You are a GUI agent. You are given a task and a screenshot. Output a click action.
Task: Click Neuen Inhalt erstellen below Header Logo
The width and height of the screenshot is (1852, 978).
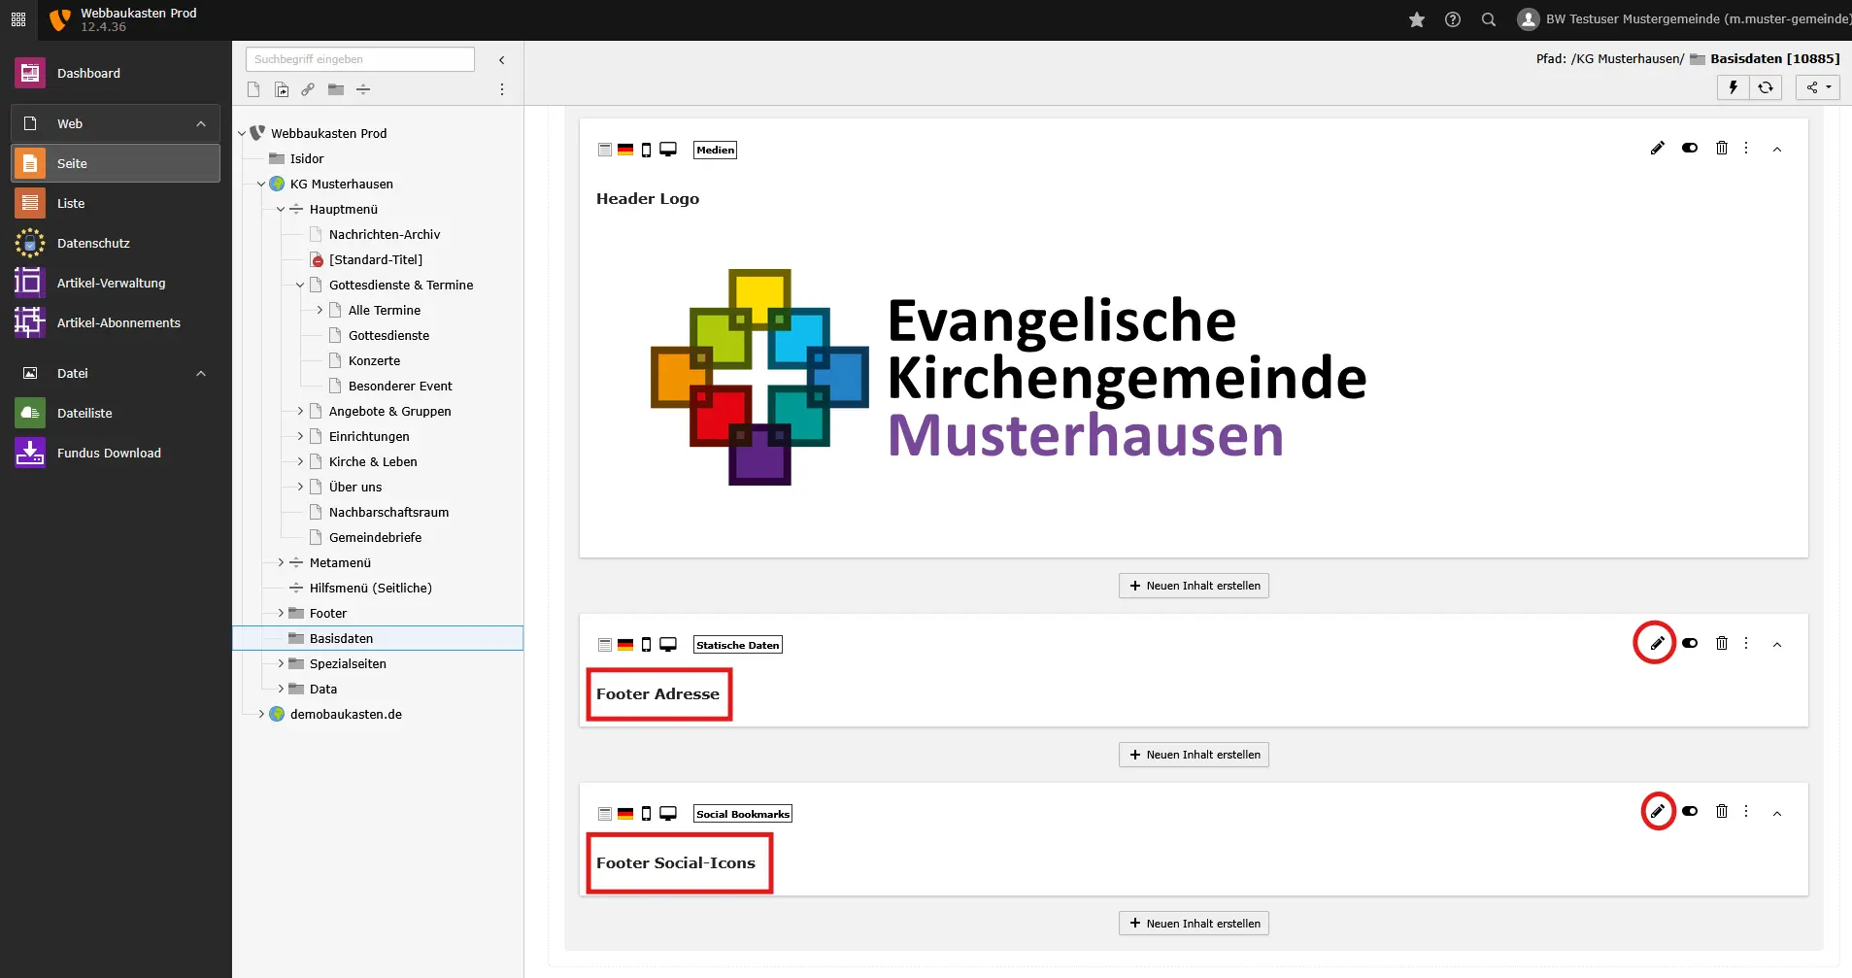click(x=1194, y=586)
